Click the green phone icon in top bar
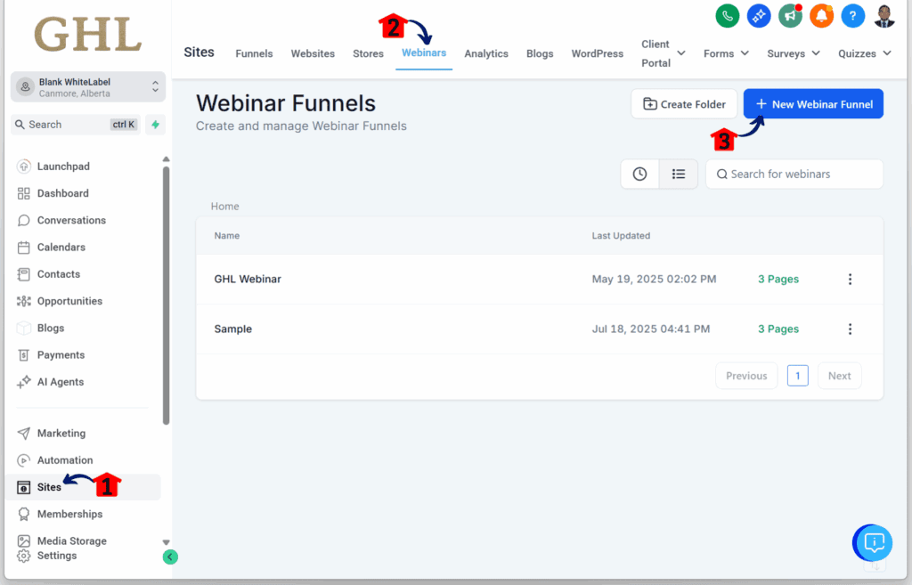912x585 pixels. point(727,16)
